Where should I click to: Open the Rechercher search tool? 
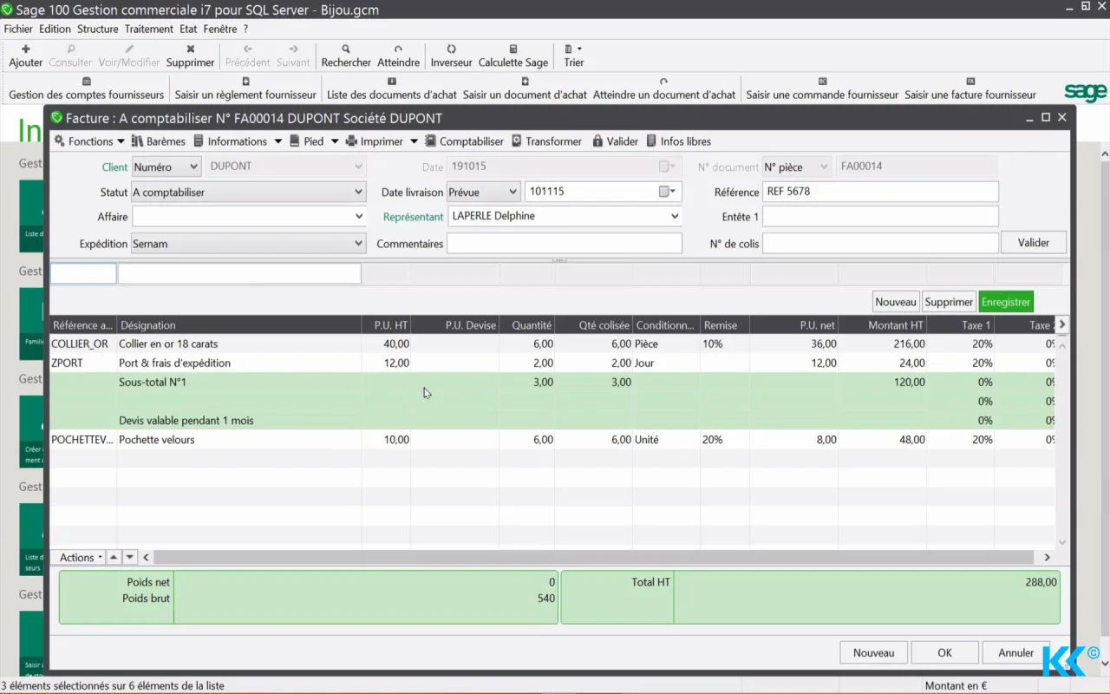pyautogui.click(x=346, y=56)
